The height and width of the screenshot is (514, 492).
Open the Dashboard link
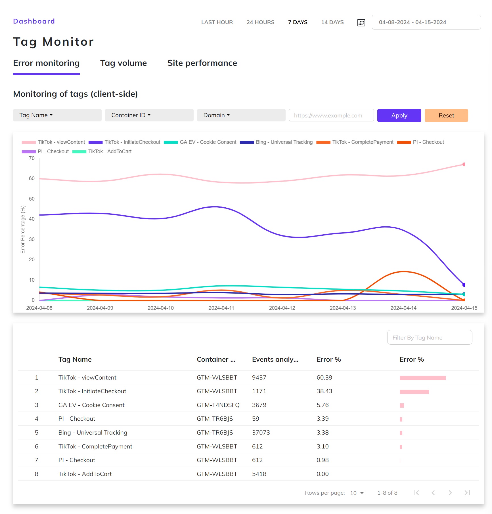pyautogui.click(x=34, y=21)
